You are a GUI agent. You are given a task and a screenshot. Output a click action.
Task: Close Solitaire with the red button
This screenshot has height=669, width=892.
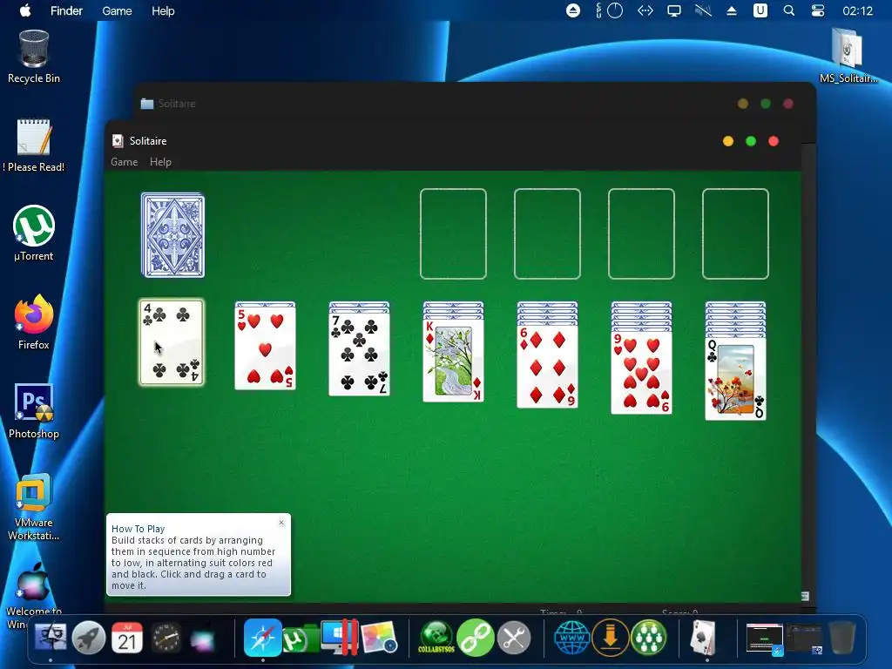[774, 141]
